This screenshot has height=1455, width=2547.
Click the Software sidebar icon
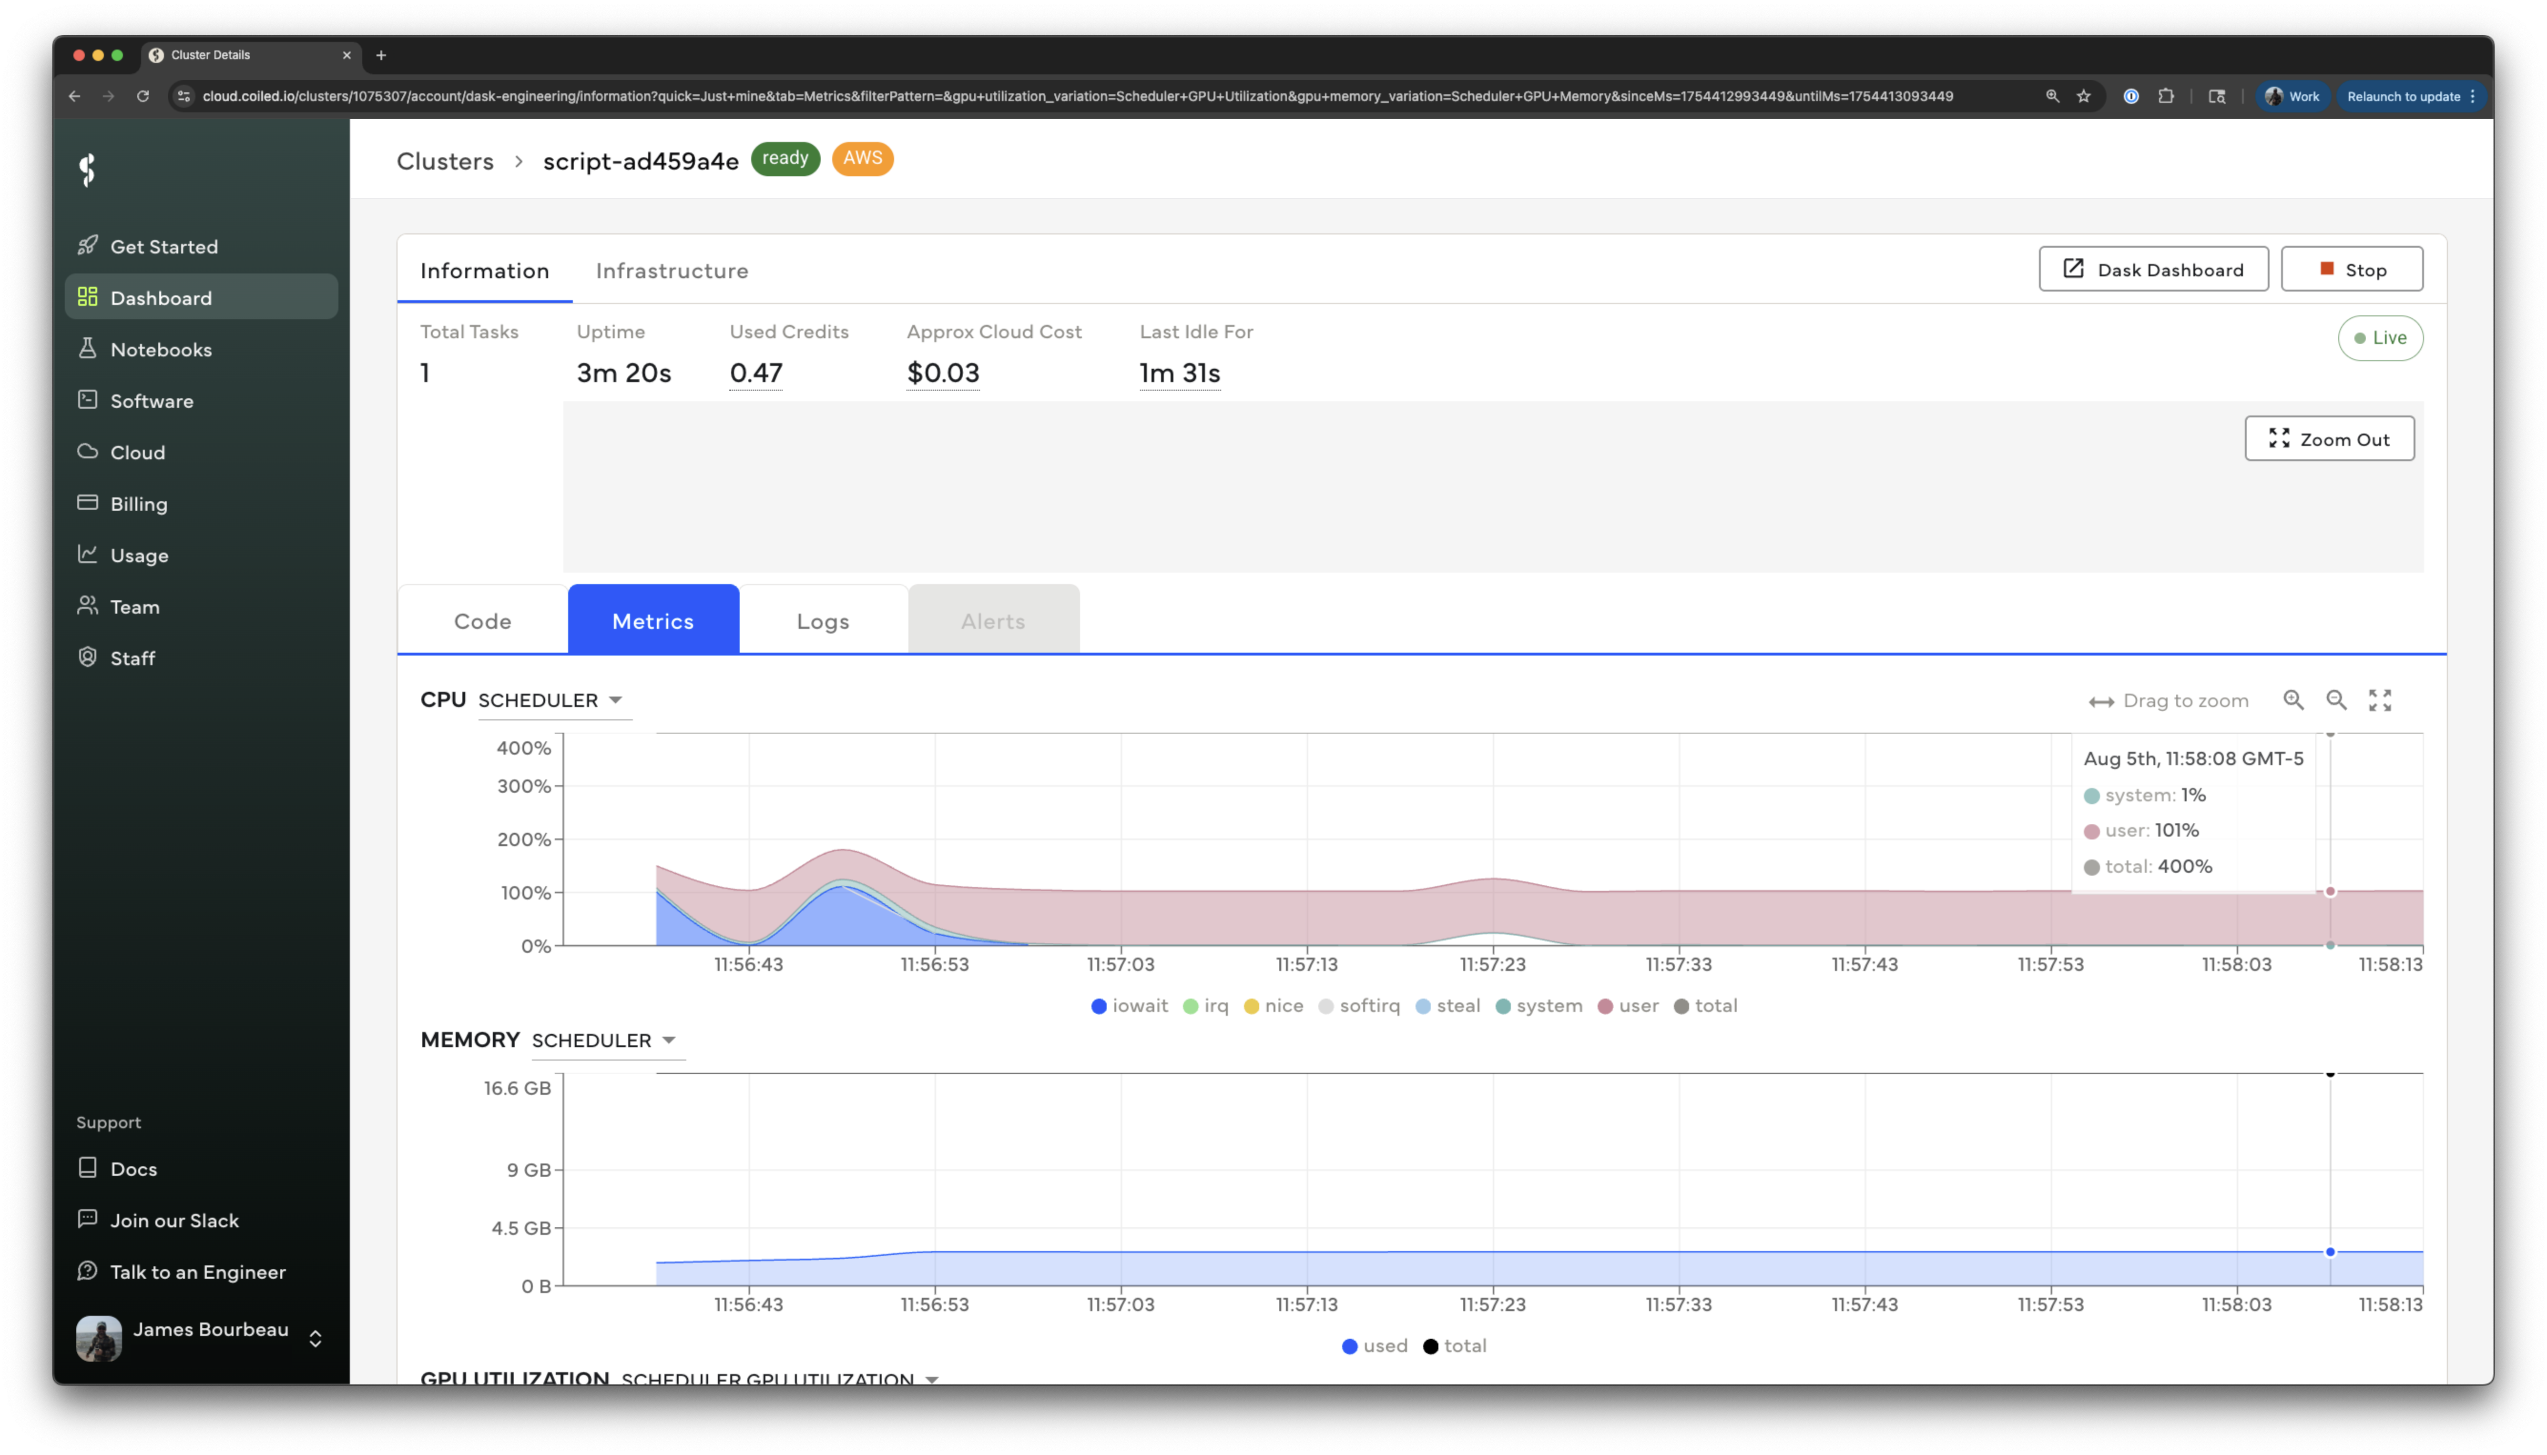coord(88,400)
